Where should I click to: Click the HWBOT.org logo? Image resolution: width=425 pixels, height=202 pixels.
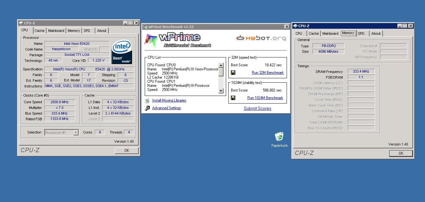[x=261, y=38]
